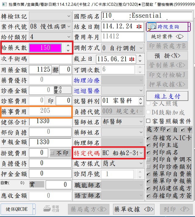
Task: Increase 給藥天數 with the up arrow
Action: (68, 46)
